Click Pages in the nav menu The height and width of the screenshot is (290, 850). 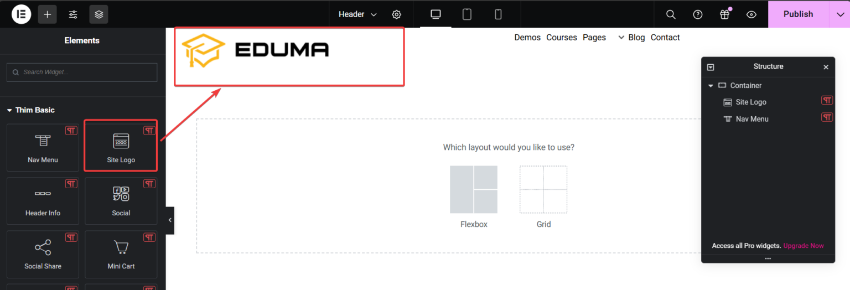(x=594, y=38)
